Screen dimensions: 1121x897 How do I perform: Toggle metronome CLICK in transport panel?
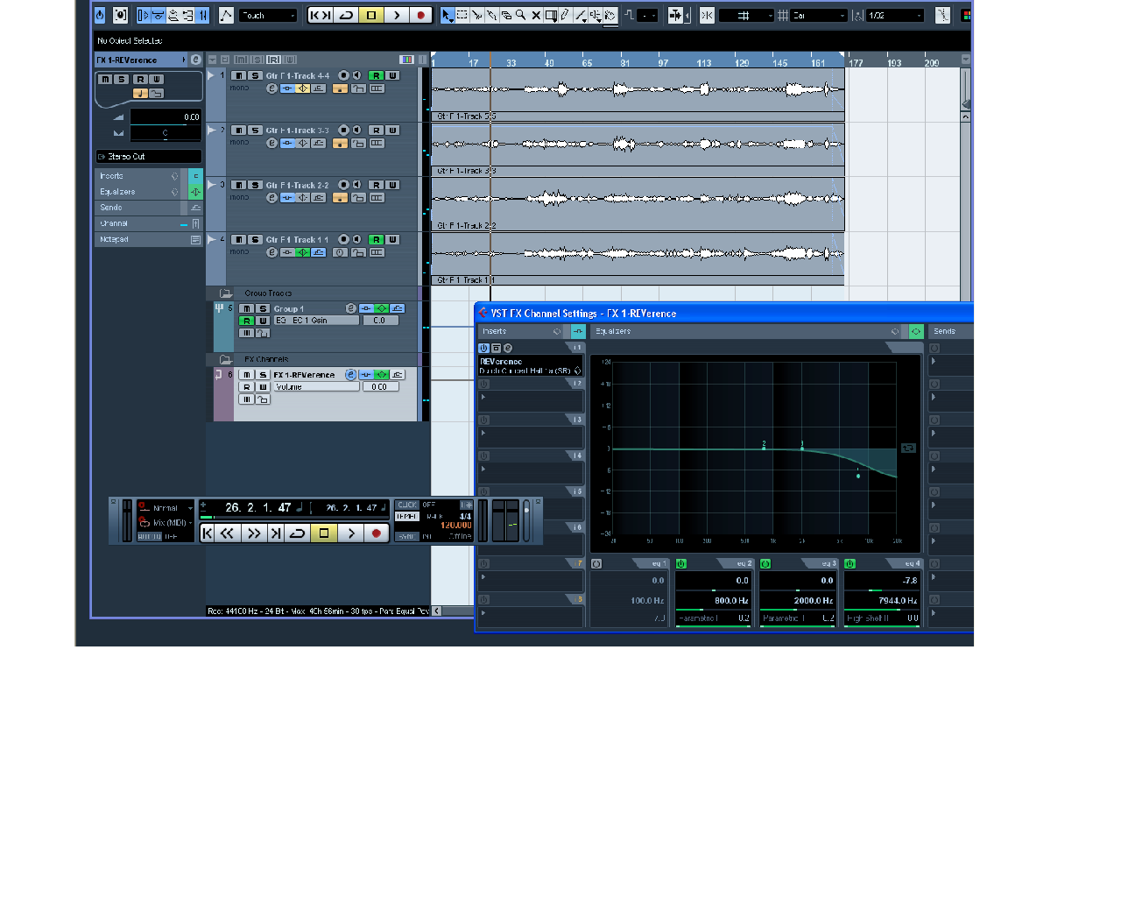pyautogui.click(x=407, y=505)
